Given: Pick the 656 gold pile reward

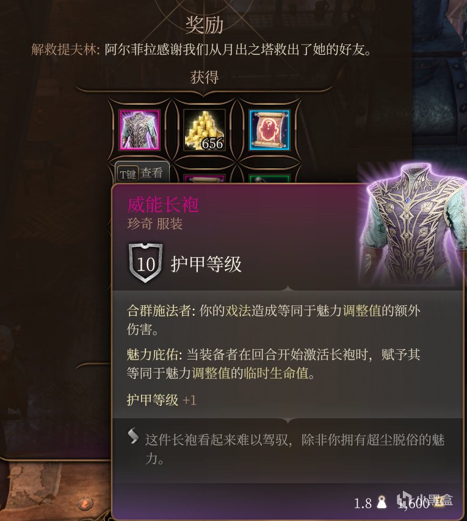Looking at the screenshot, I should (x=205, y=130).
